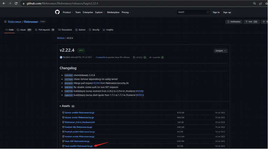Open the filebrowser owner link

point(15,22)
